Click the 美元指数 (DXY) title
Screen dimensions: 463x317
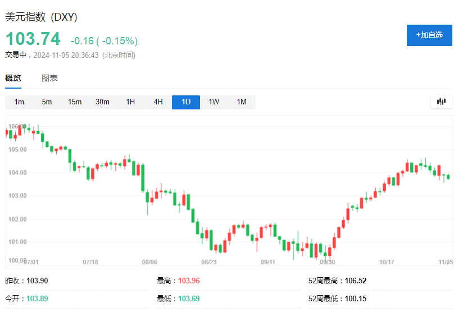coord(42,17)
